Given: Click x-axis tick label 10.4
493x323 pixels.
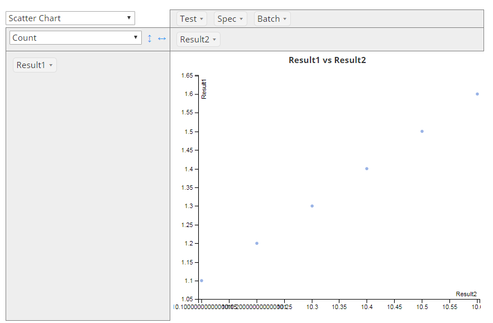Looking at the screenshot, I should [367, 307].
